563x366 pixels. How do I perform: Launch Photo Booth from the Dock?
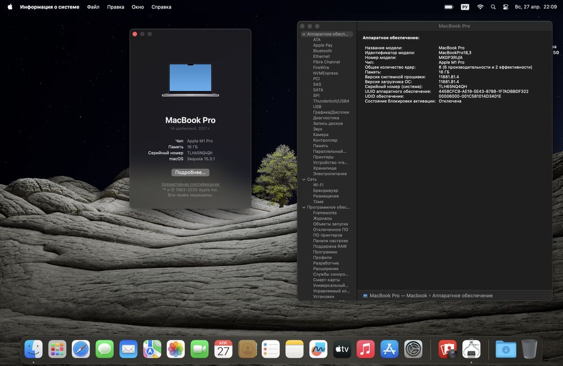click(x=448, y=349)
